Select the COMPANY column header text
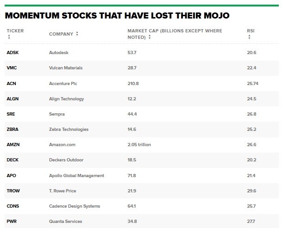 [61, 34]
